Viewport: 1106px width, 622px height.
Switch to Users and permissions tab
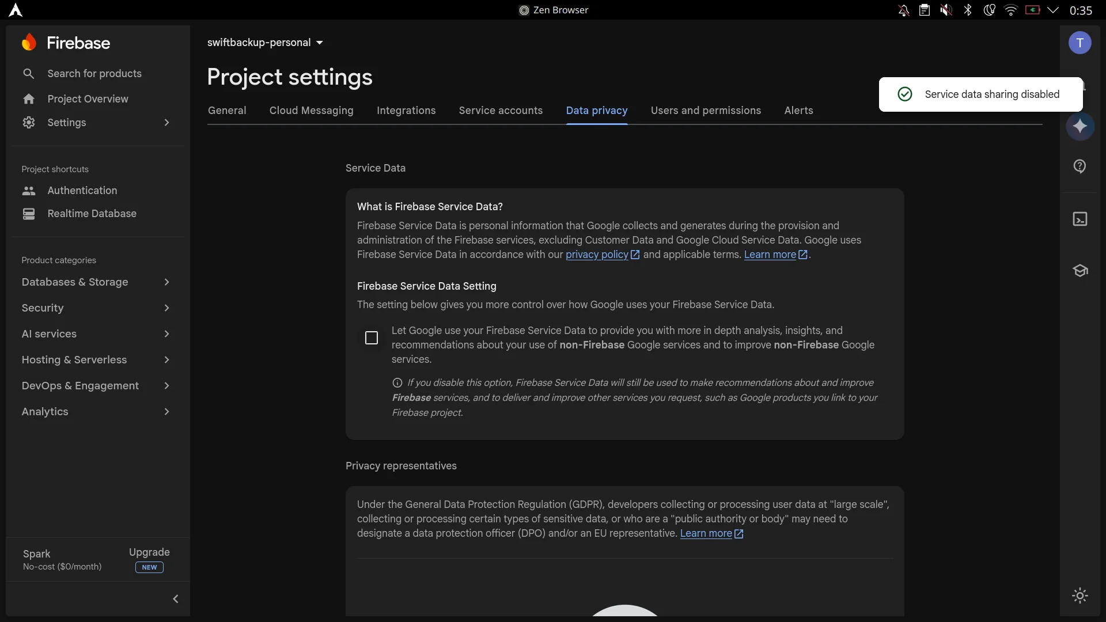tap(706, 111)
